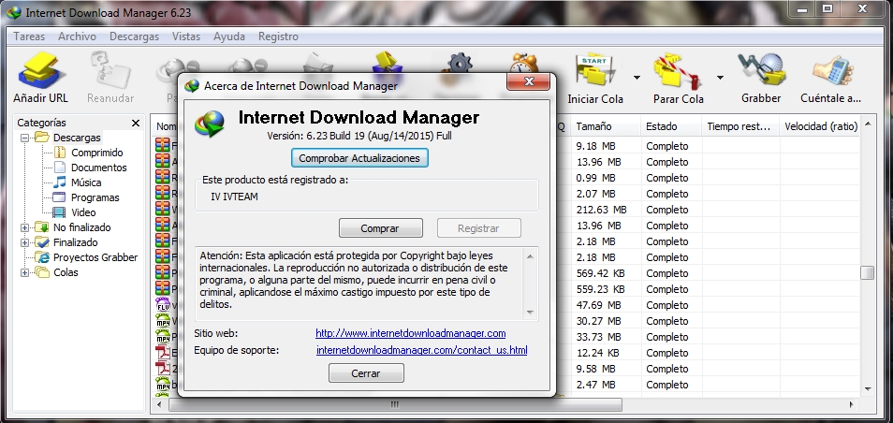Click the IDM logo in the About dialog
This screenshot has width=893, height=423.
pos(210,124)
